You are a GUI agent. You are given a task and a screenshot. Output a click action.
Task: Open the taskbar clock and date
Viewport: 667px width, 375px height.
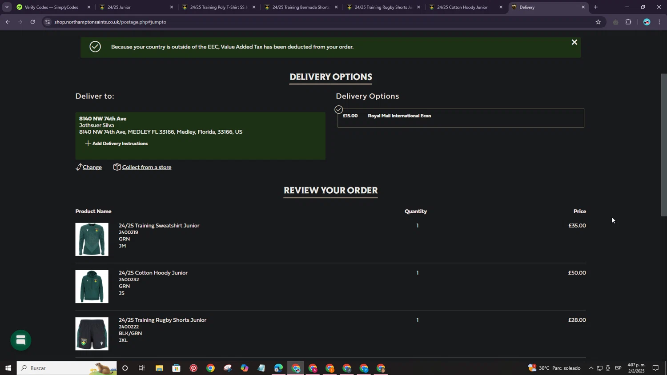pos(636,368)
